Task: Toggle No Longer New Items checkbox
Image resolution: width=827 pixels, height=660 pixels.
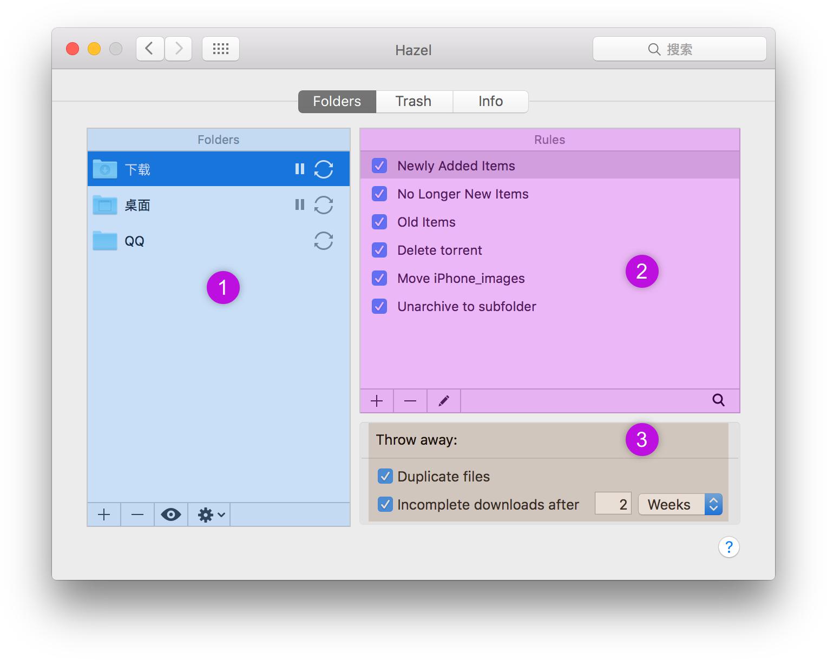Action: 379,194
